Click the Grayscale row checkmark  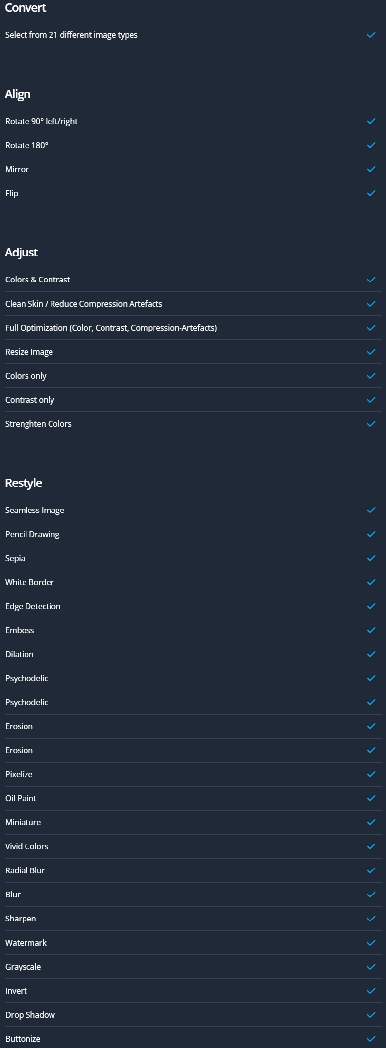pyautogui.click(x=371, y=967)
